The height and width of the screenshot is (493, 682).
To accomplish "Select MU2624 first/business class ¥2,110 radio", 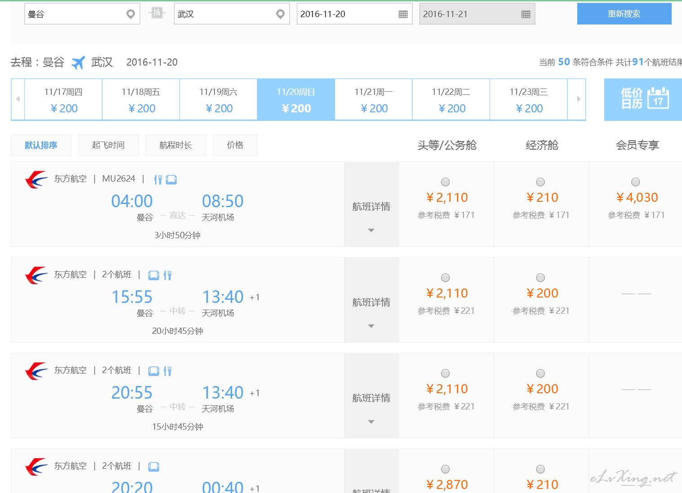I will [446, 182].
